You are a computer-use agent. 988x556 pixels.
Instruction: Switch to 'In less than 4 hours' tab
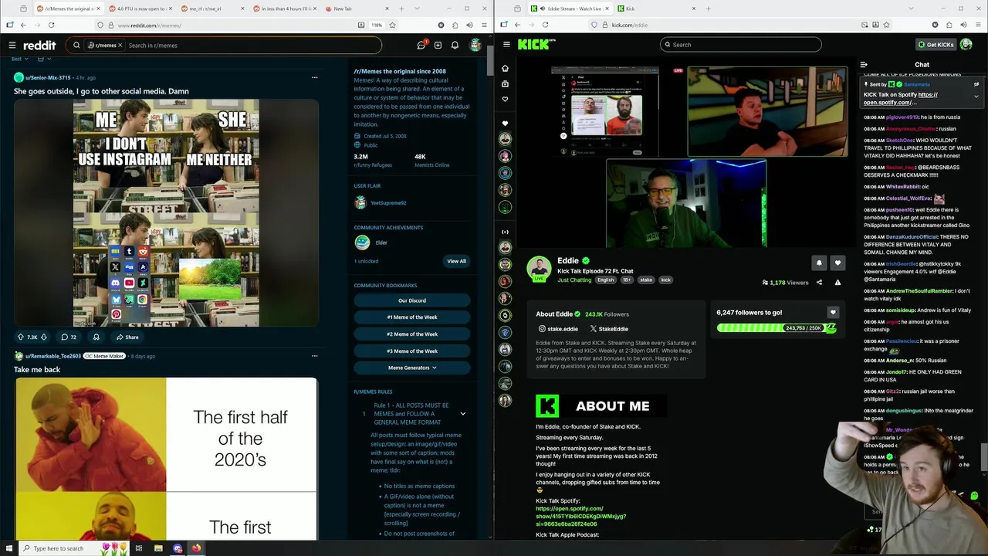tap(286, 8)
